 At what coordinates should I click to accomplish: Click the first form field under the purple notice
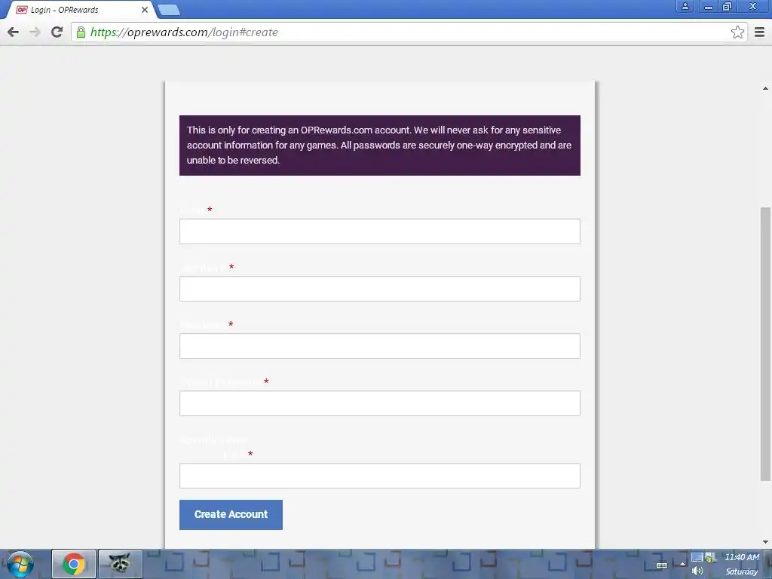pos(380,231)
